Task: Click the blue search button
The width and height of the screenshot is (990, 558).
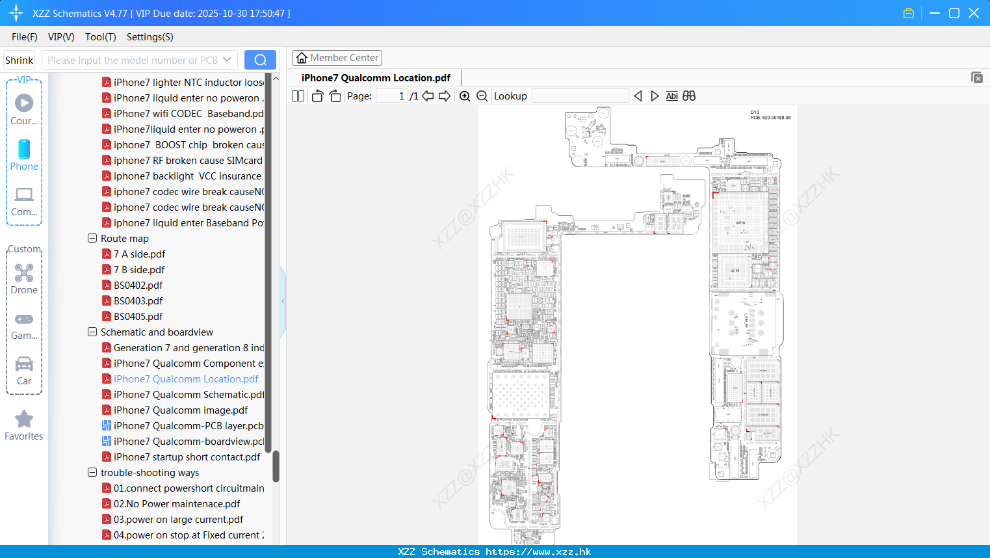Action: (260, 60)
